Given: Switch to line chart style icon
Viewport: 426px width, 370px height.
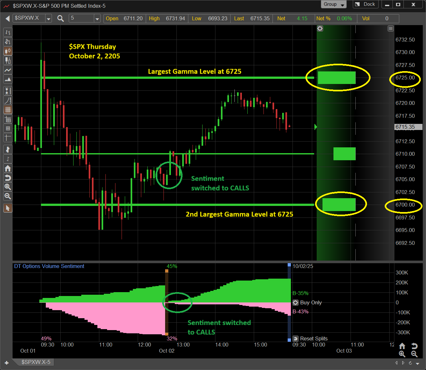Looking at the screenshot, I should tap(8, 70).
